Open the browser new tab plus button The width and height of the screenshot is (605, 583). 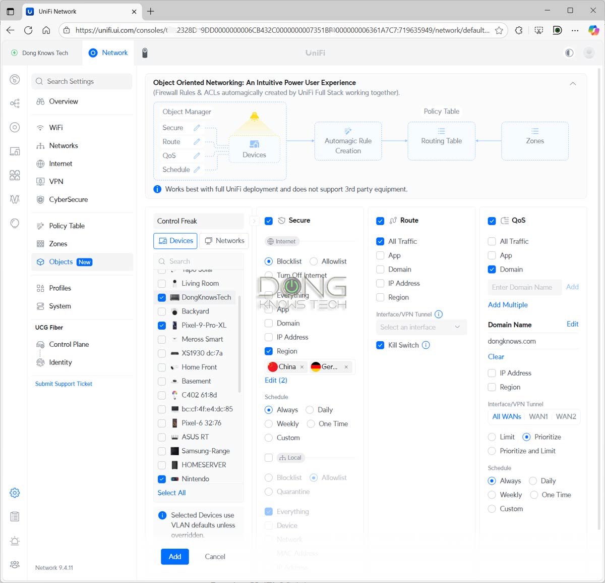150,11
